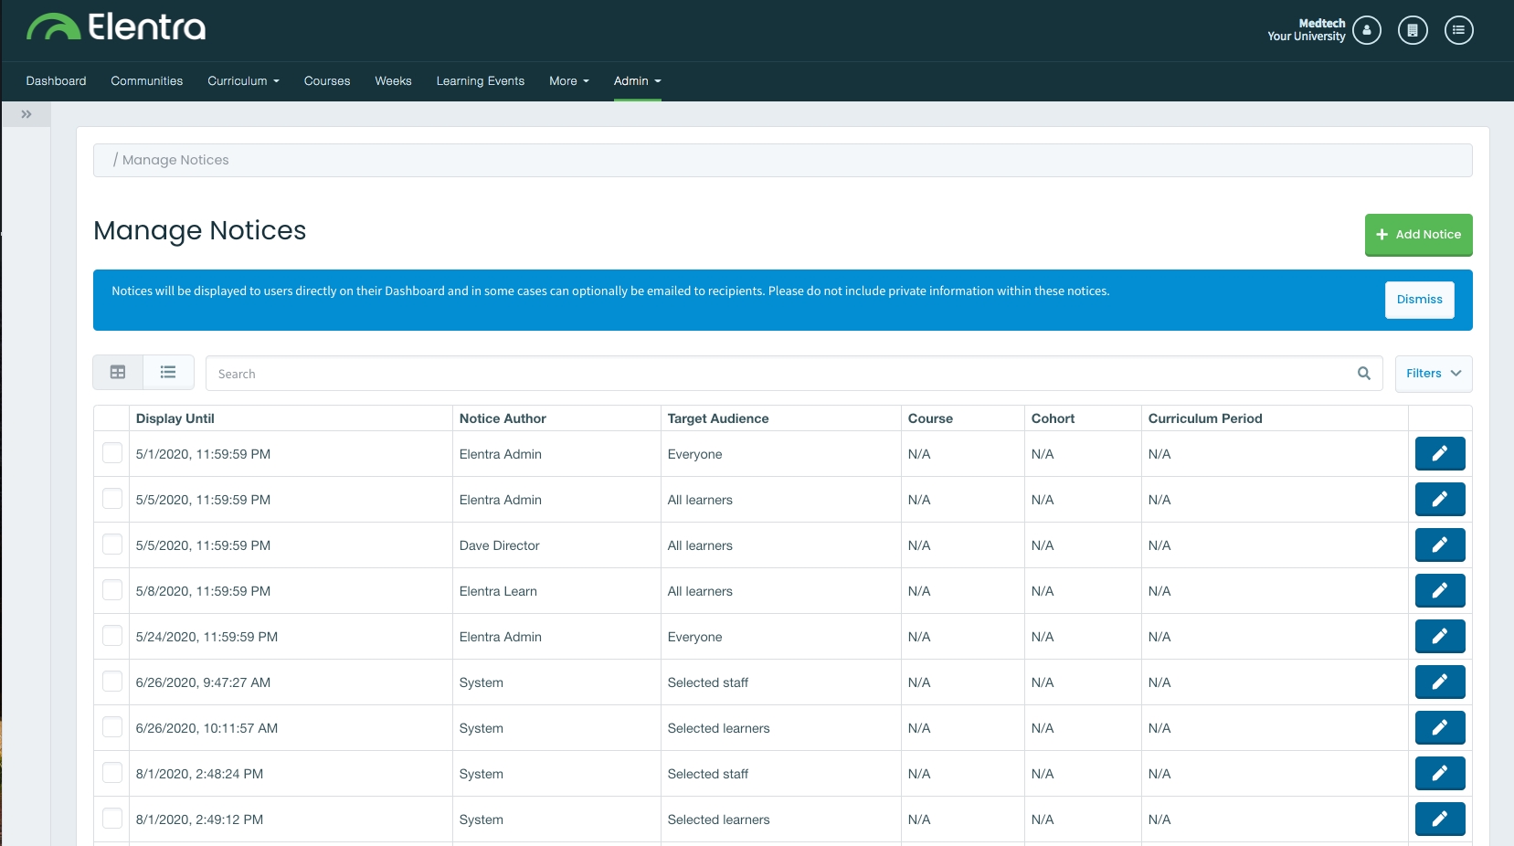This screenshot has height=846, width=1514.
Task: Click the search magnifier icon
Action: [x=1363, y=374]
